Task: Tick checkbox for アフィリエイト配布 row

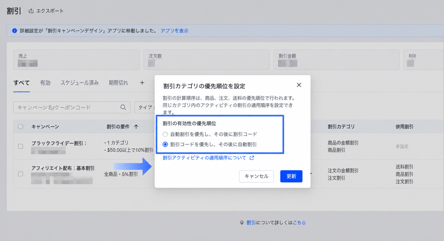Action: coord(20,174)
